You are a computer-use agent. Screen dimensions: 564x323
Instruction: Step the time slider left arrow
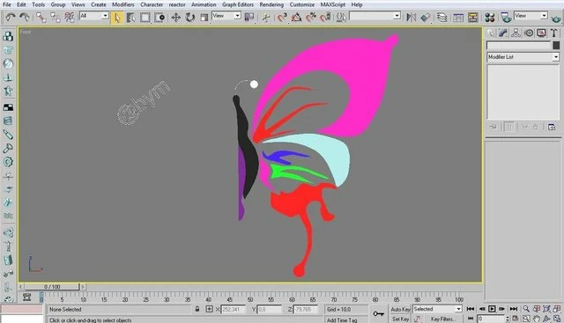21,287
